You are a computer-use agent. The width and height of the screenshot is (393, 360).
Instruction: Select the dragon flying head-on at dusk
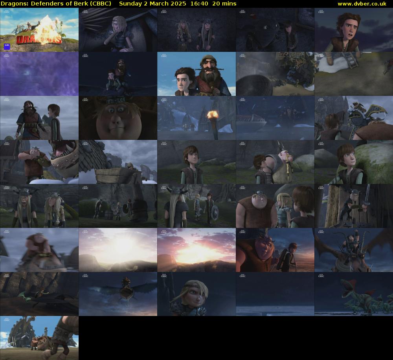tap(118, 294)
